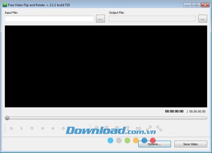Focus the Input File text field
The width and height of the screenshot is (212, 153).
(x=49, y=18)
